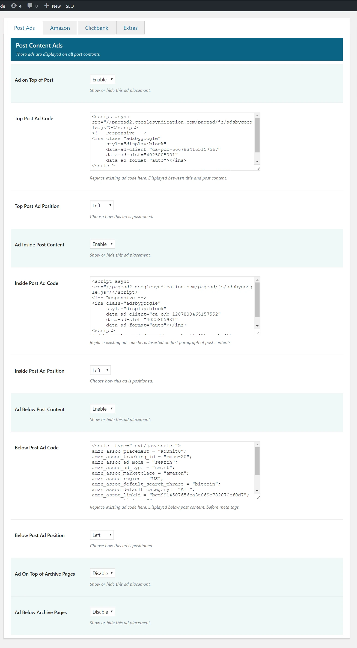Open the Ad on Top of Post dropdown
The width and height of the screenshot is (357, 648).
coord(102,79)
